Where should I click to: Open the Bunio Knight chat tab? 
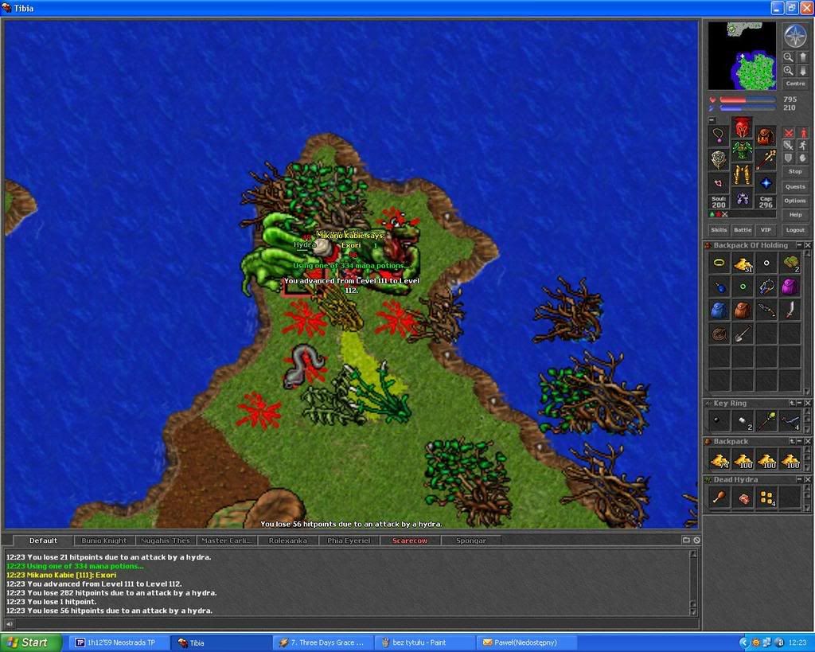tap(104, 541)
